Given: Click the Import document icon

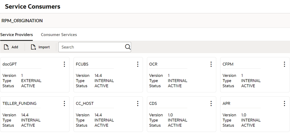Looking at the screenshot, I should 33,47.
